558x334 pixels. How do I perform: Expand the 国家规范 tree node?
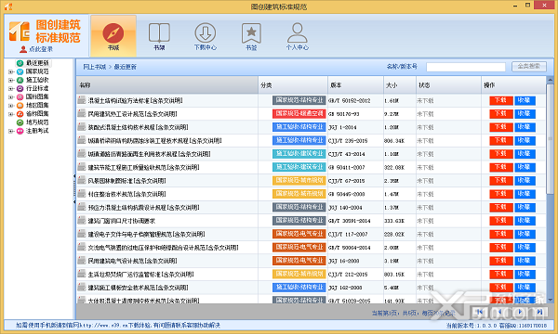11,71
